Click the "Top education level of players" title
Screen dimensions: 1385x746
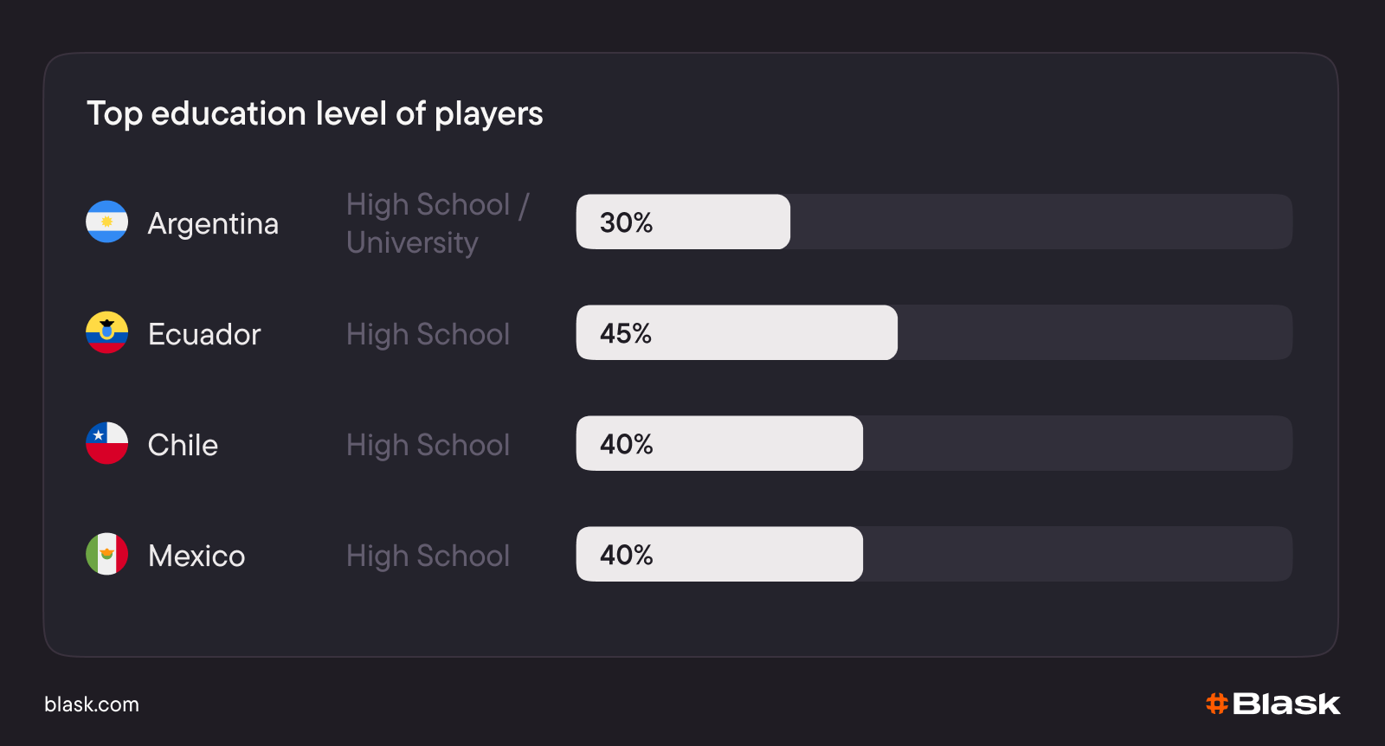pyautogui.click(x=315, y=113)
